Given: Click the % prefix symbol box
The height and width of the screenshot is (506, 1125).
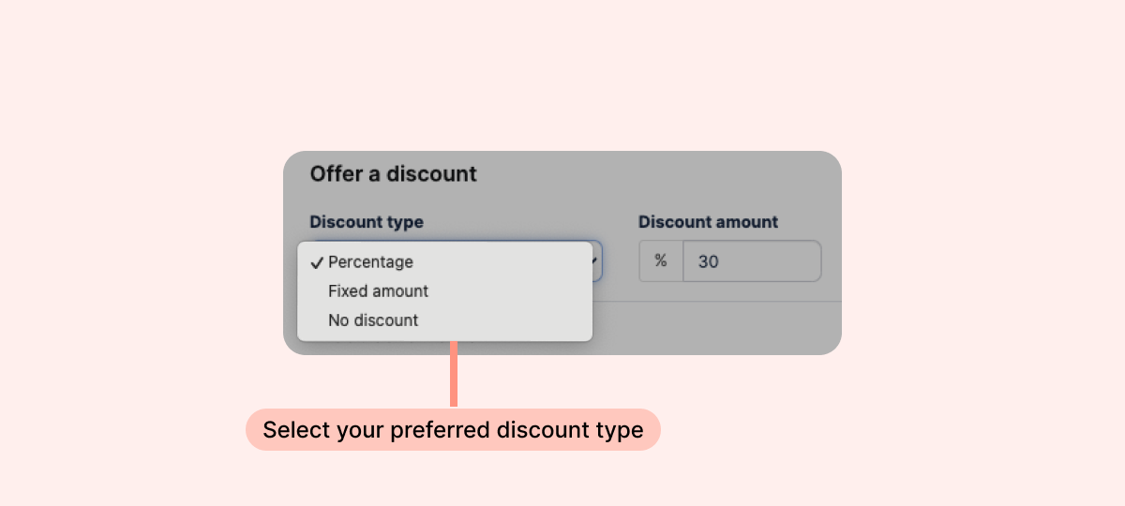Looking at the screenshot, I should click(x=661, y=261).
